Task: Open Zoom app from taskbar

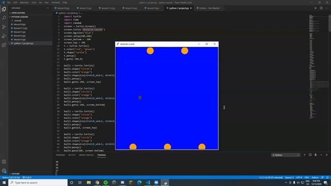Action: pos(156,182)
